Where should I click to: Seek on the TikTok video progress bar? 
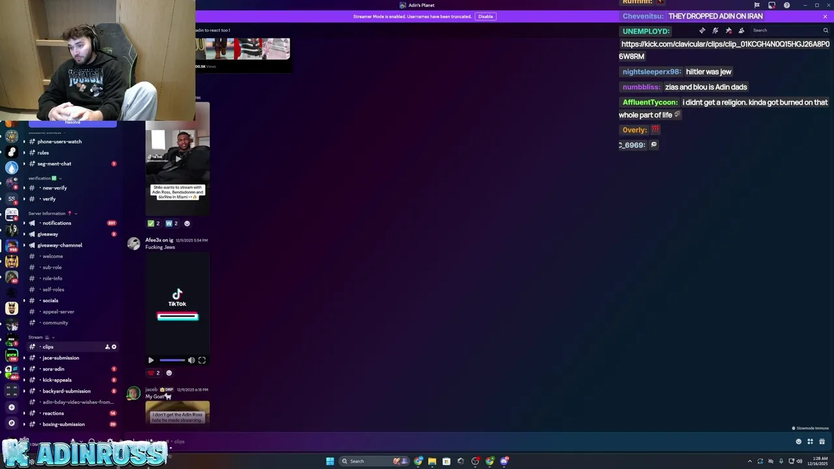pos(172,360)
